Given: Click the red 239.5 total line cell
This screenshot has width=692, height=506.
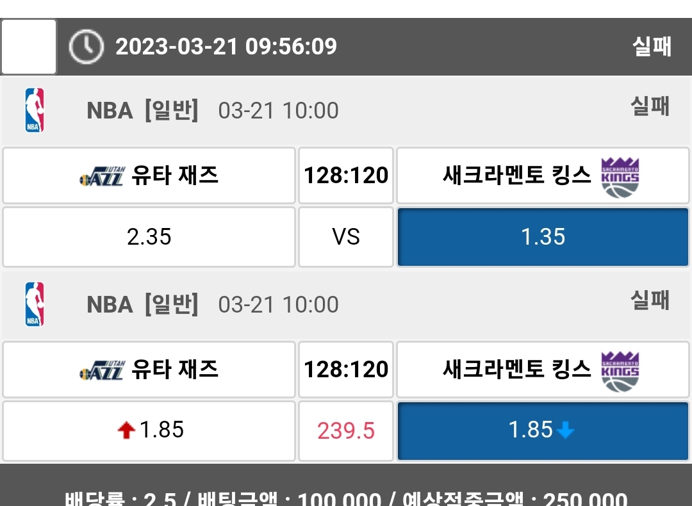Looking at the screenshot, I should [x=346, y=430].
